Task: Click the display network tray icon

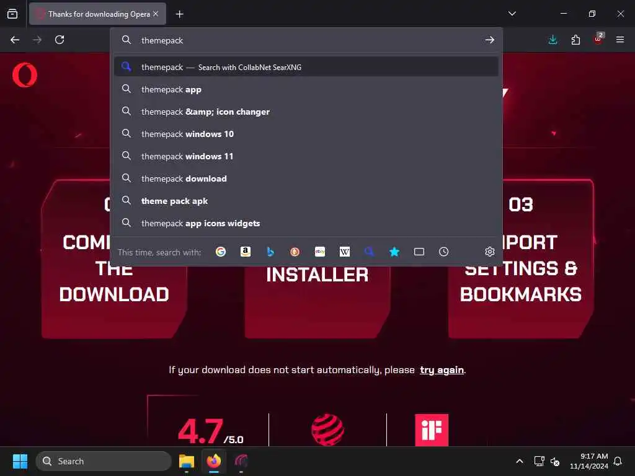Action: click(x=539, y=461)
